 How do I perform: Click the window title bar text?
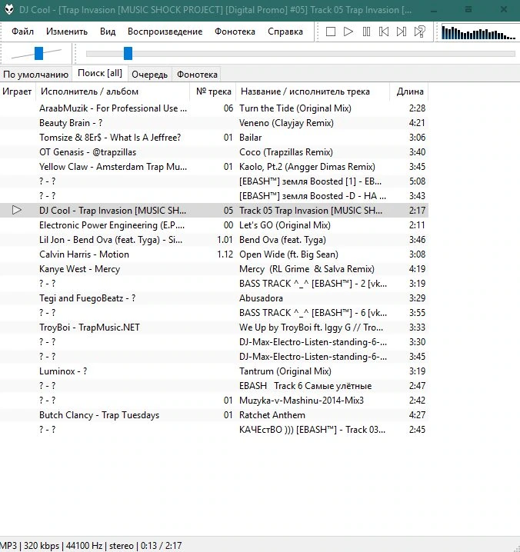coord(215,9)
